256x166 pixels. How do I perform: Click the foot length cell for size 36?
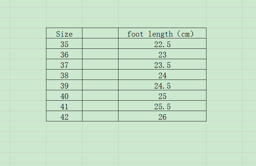tap(162, 54)
